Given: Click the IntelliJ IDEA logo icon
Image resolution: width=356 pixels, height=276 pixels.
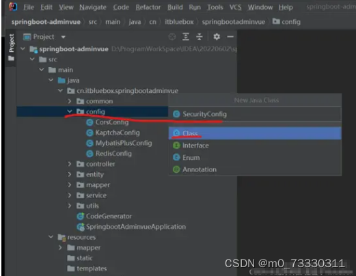Looking at the screenshot, I should tap(13, 7).
